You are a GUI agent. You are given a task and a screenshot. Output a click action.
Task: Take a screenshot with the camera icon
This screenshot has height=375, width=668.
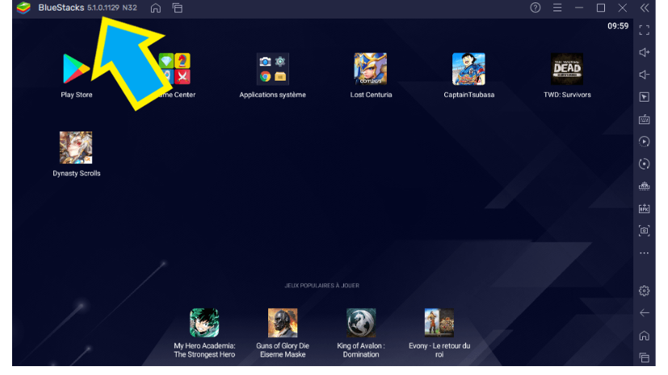pyautogui.click(x=644, y=231)
